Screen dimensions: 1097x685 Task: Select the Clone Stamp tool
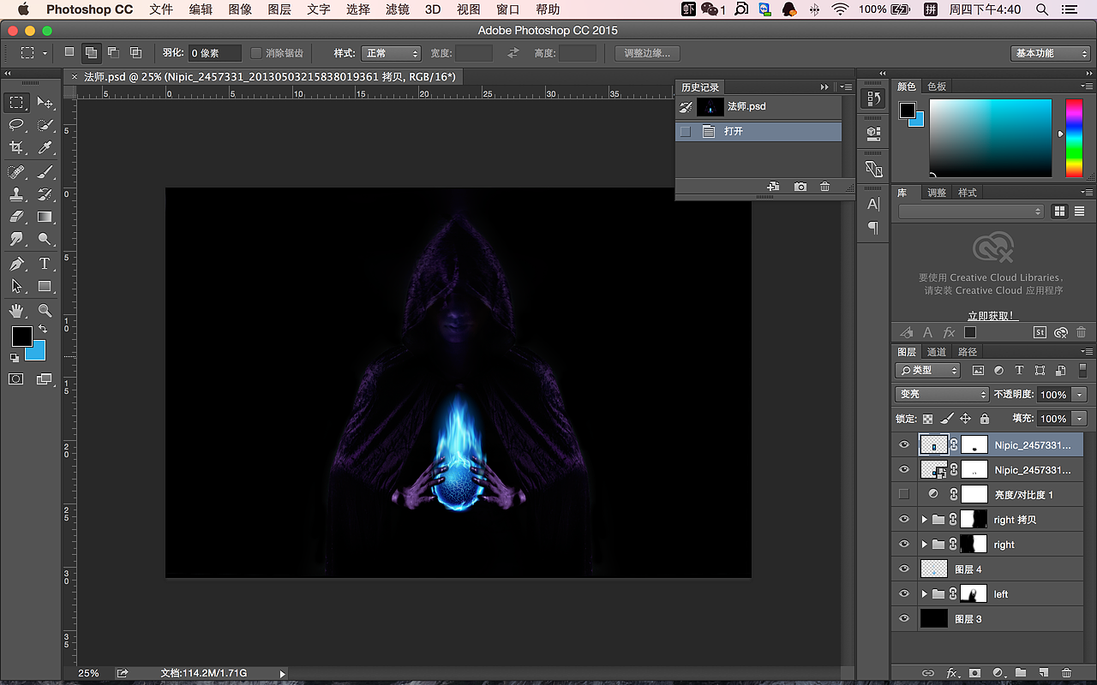pyautogui.click(x=17, y=194)
